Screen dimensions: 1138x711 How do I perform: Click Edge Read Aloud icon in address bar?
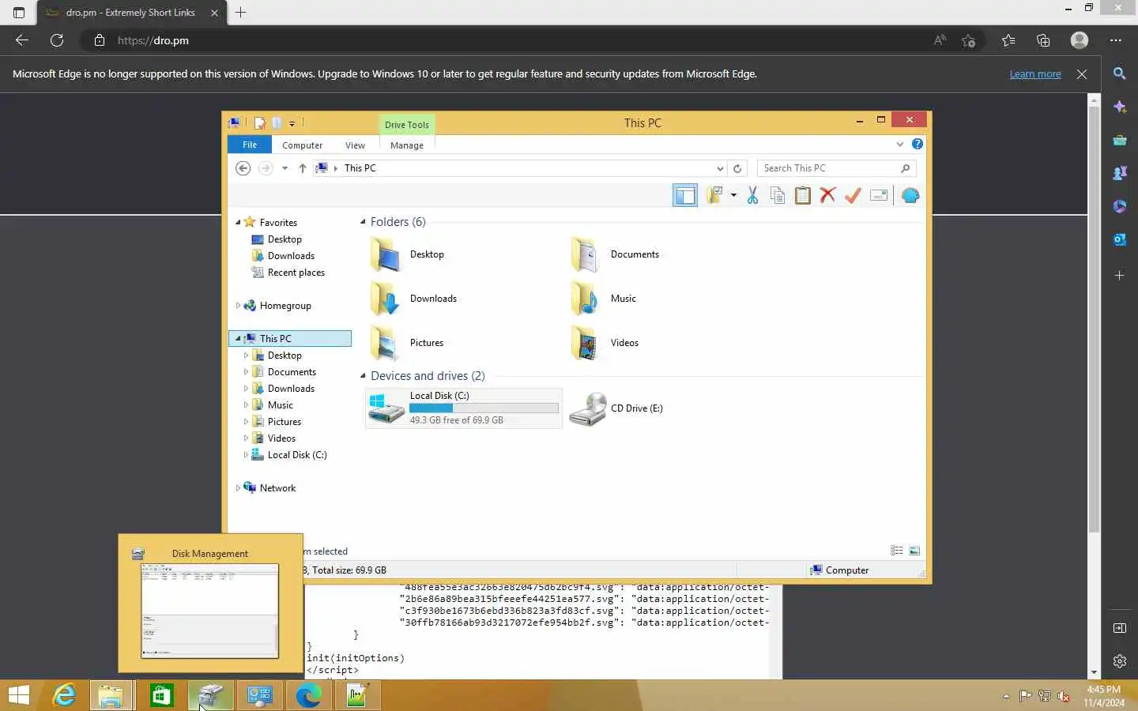pos(940,40)
